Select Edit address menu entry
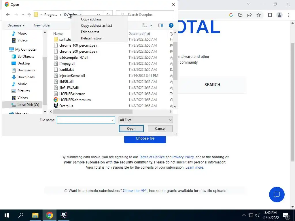Screen dimensions: 295x221 pyautogui.click(x=90, y=32)
